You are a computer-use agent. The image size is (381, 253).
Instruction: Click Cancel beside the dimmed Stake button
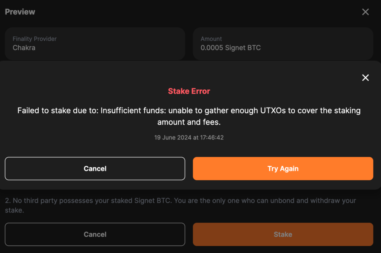coord(95,234)
